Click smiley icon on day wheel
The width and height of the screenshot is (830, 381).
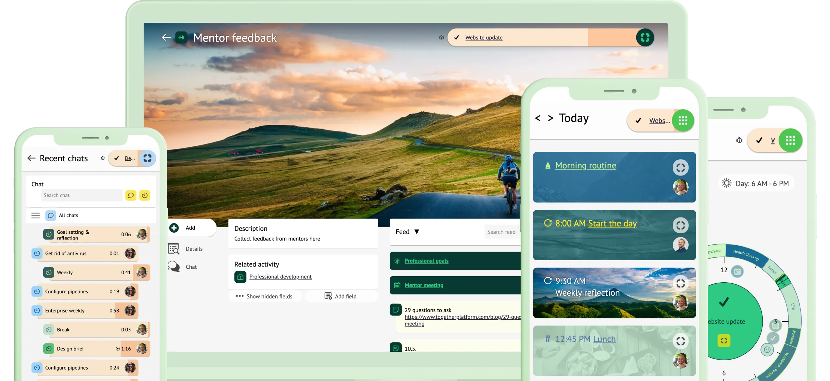click(x=767, y=350)
